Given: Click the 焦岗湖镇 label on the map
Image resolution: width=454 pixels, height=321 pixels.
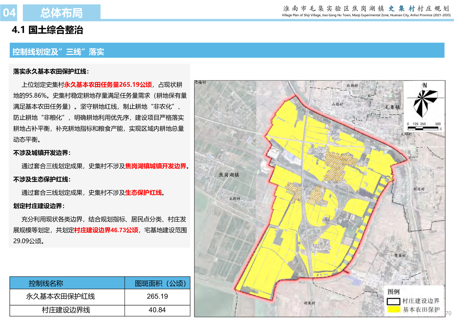Looking at the screenshot, I should [x=229, y=175].
